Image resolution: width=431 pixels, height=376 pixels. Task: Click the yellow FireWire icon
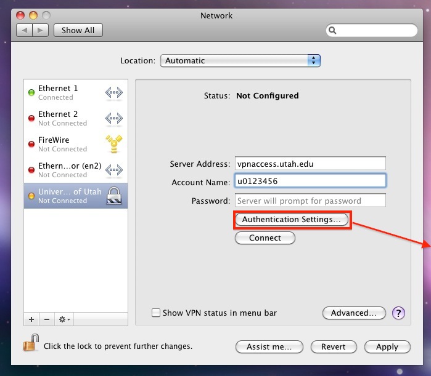tap(114, 144)
